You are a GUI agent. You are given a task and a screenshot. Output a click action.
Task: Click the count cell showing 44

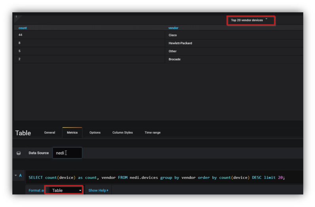point(21,35)
